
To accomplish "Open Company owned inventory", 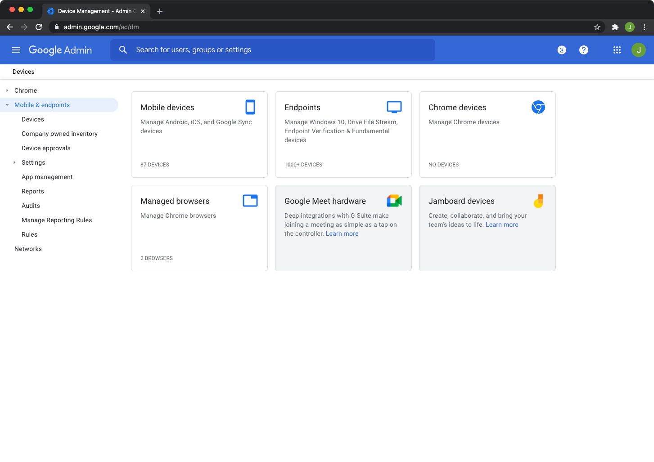I will (x=59, y=134).
